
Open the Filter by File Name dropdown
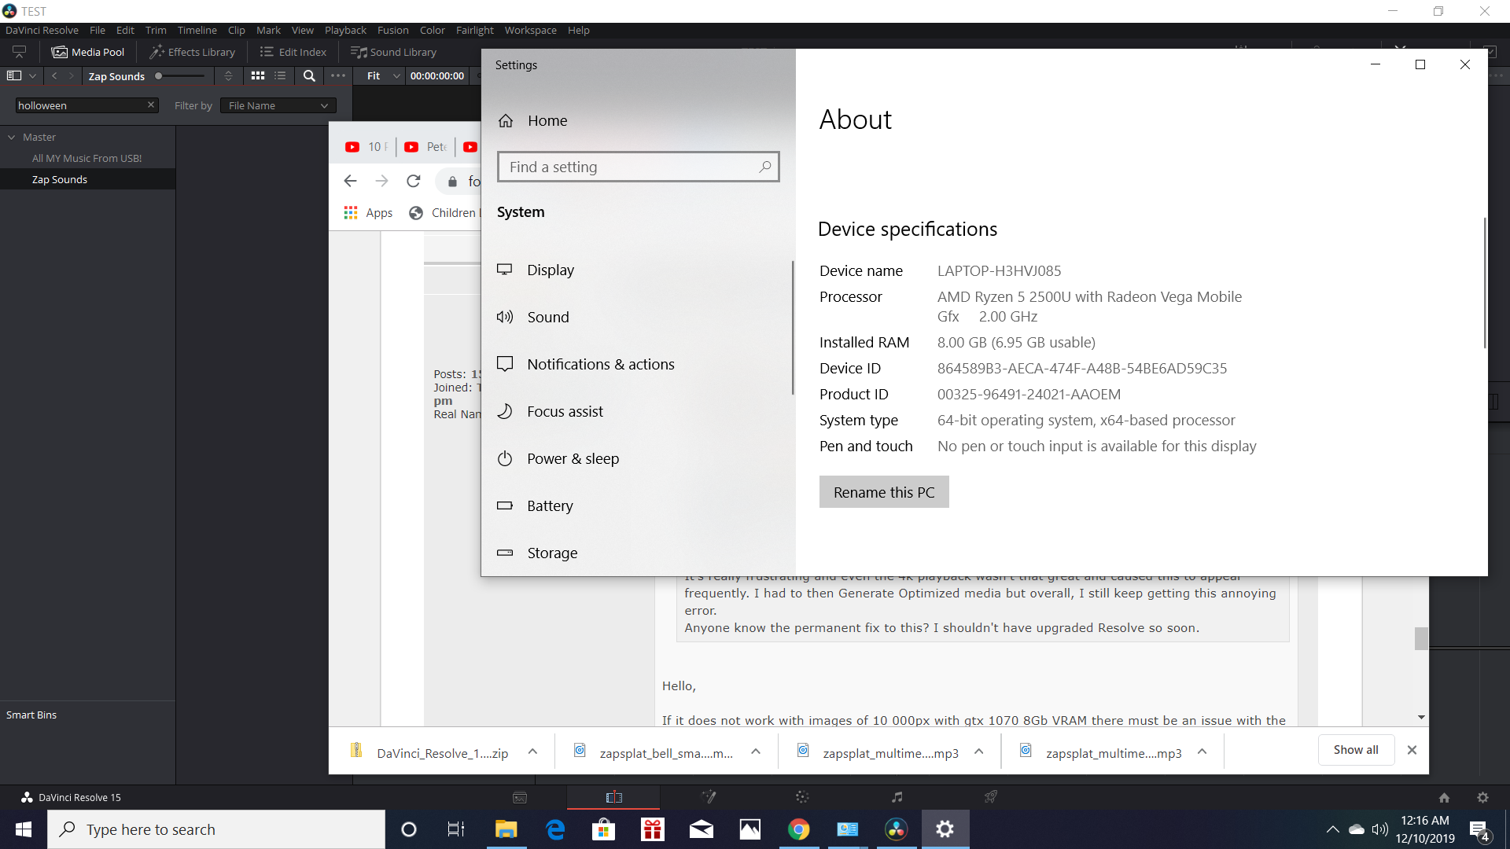pos(278,105)
